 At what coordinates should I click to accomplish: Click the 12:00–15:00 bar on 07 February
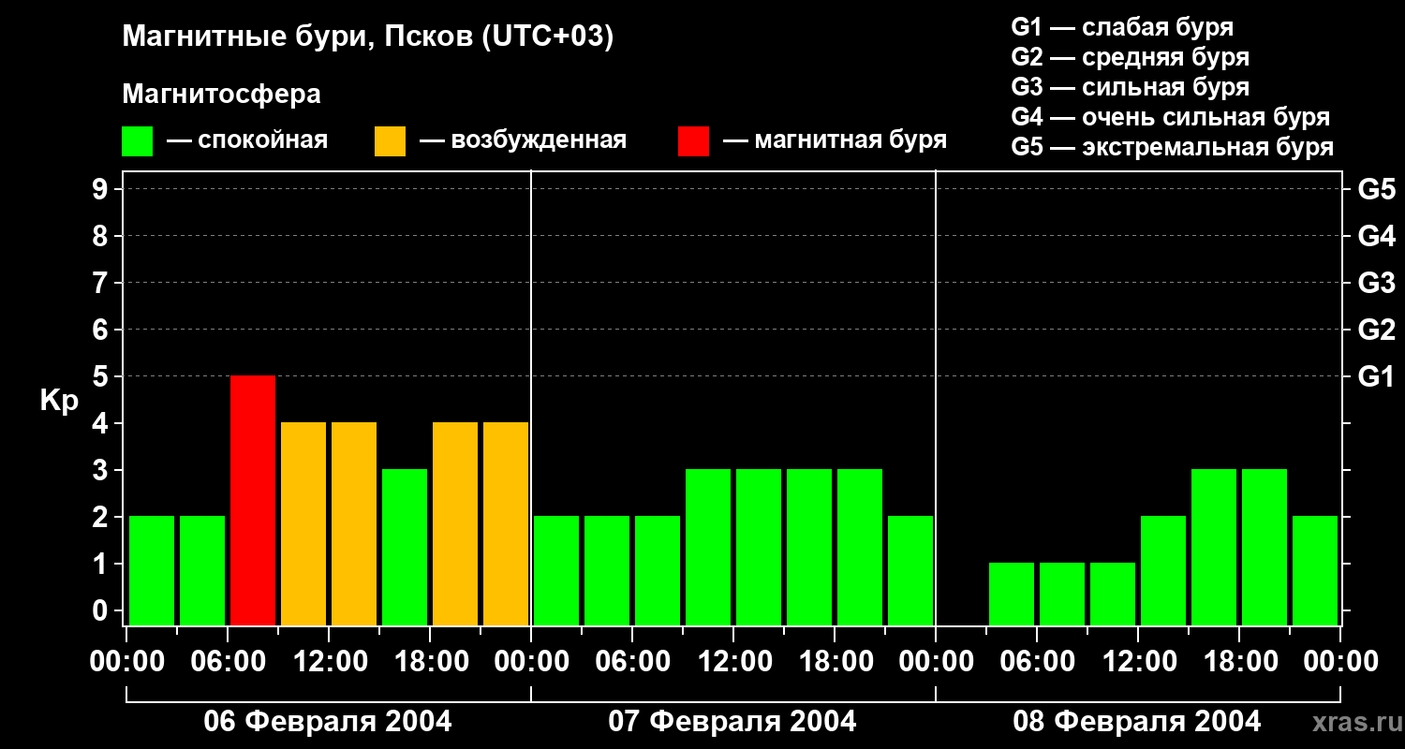tap(759, 548)
